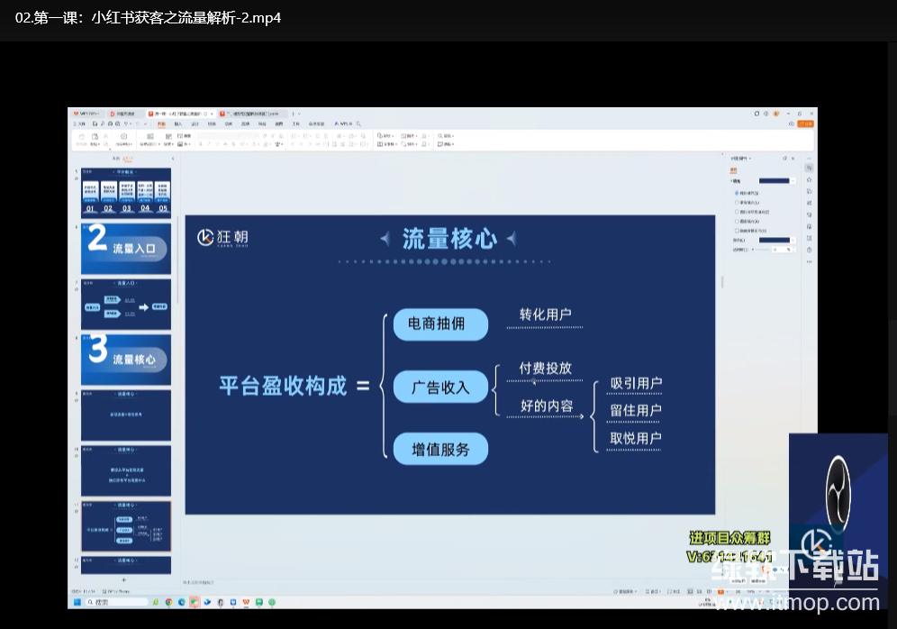The image size is (897, 629).
Task: Click the add new slide plus button
Action: coord(123,579)
